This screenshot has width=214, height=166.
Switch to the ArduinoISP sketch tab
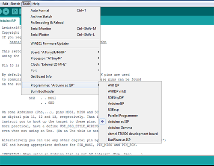(9, 21)
